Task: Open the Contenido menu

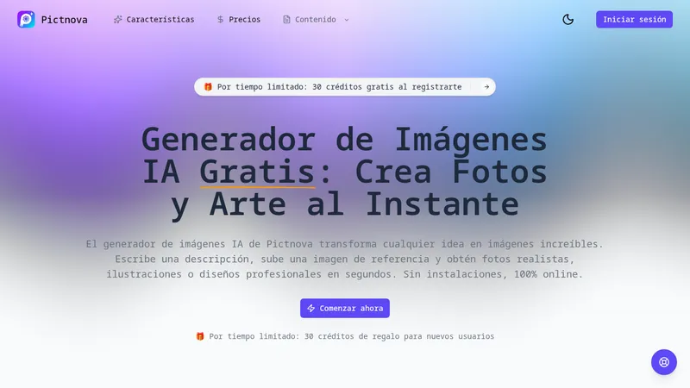Action: (x=316, y=19)
